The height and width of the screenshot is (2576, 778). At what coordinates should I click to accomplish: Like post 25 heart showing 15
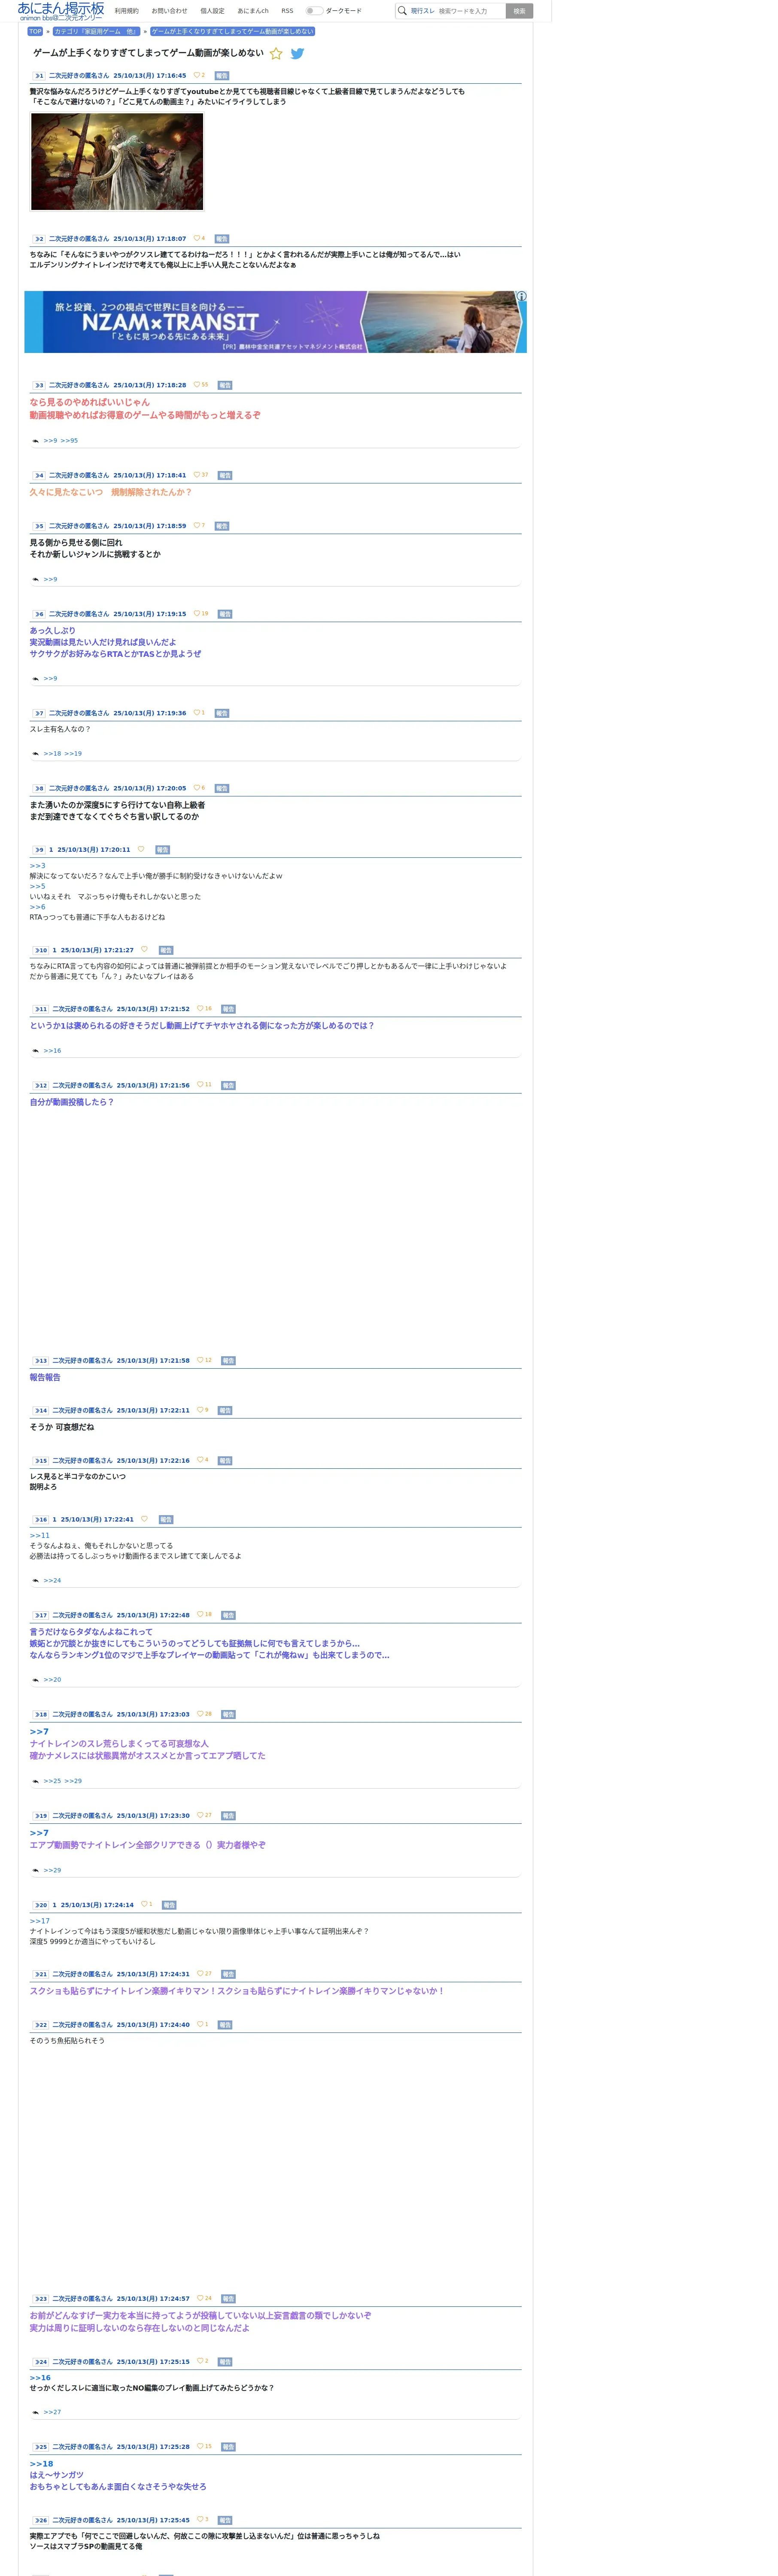tap(200, 2446)
